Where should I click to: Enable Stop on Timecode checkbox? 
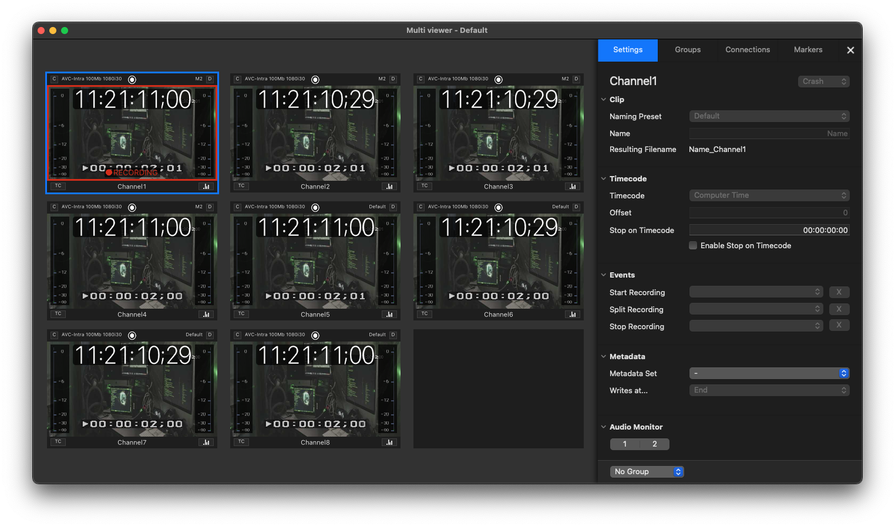click(693, 245)
